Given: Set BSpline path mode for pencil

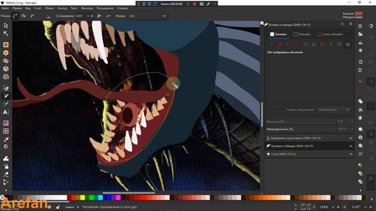Looking at the screenshot, I should pyautogui.click(x=32, y=16).
